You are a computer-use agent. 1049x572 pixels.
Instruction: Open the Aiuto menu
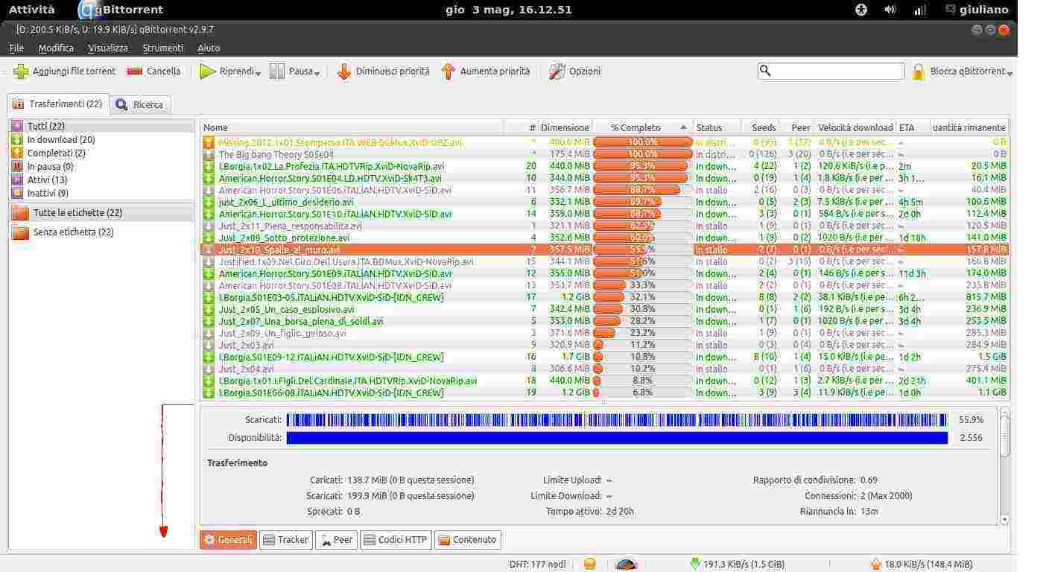pyautogui.click(x=209, y=48)
